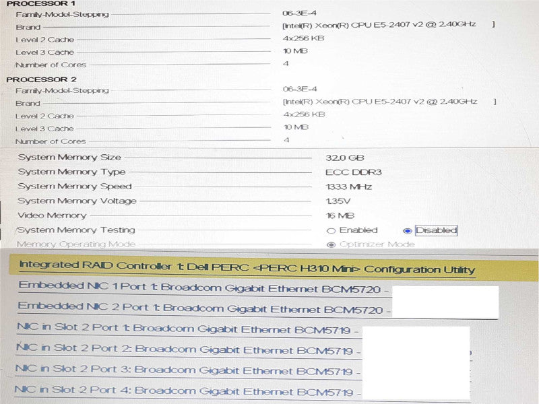This screenshot has width=539, height=404.
Task: Open Embedded NIC 1 Port 1 BCM5720 entry
Action: coord(203,288)
